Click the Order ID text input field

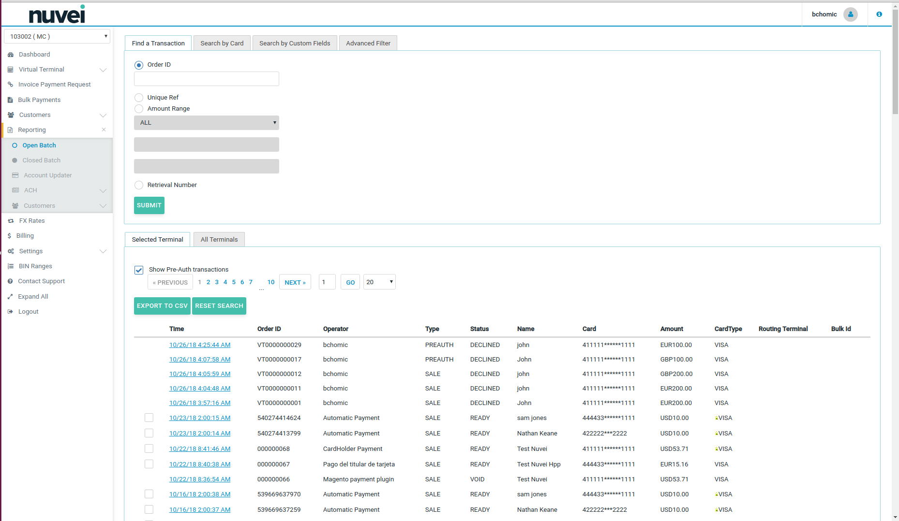pyautogui.click(x=207, y=79)
